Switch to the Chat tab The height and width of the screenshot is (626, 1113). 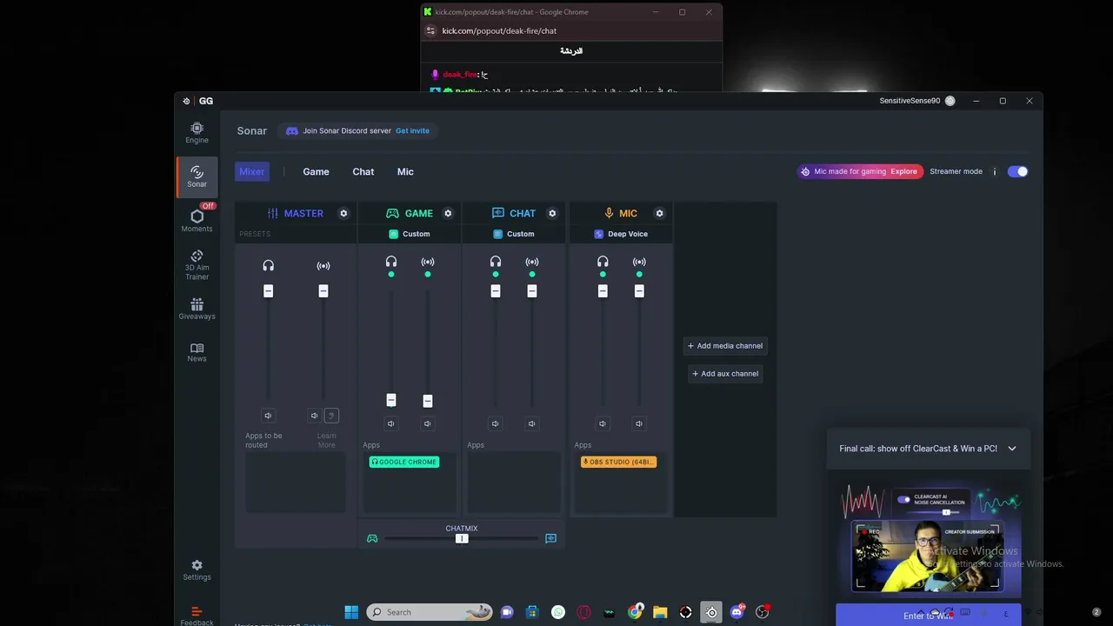(363, 171)
